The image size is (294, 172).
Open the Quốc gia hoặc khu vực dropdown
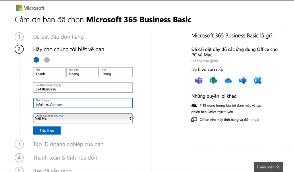(x=83, y=118)
